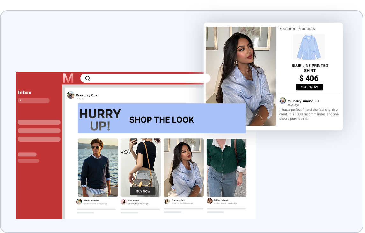
Task: Click the '@Courtney Cox 3 minutes ago' line
Action: pyautogui.click(x=182, y=203)
